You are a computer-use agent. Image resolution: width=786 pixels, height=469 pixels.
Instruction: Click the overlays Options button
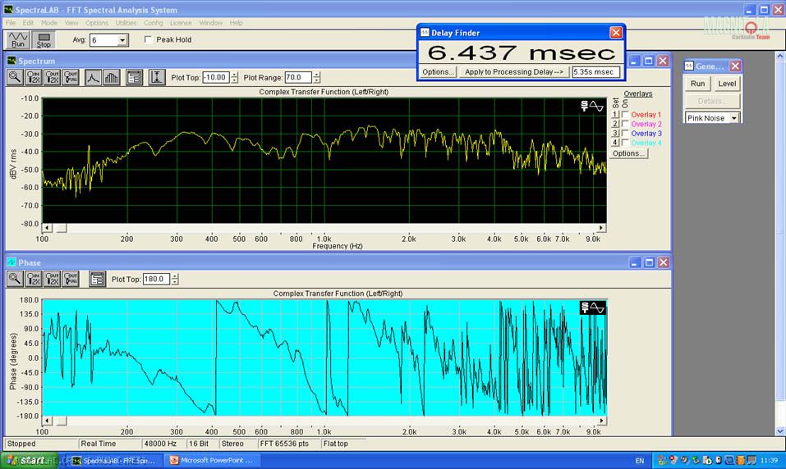pyautogui.click(x=628, y=153)
